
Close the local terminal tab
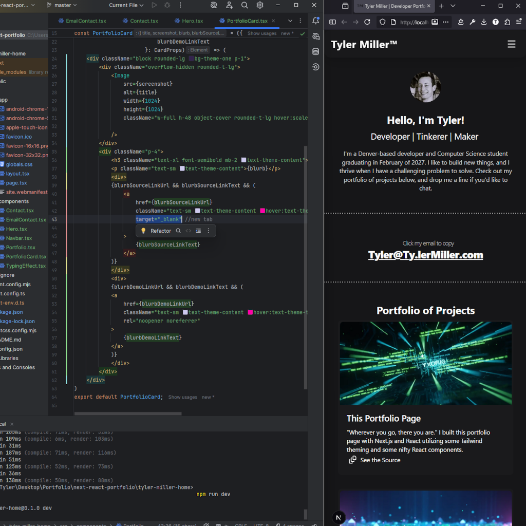12,424
